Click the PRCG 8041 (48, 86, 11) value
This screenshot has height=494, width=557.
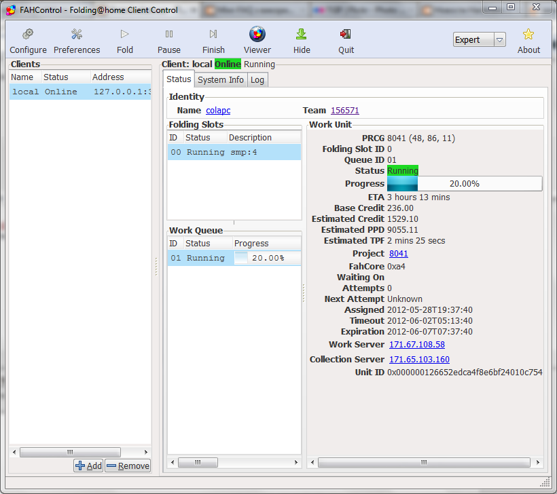click(x=421, y=138)
